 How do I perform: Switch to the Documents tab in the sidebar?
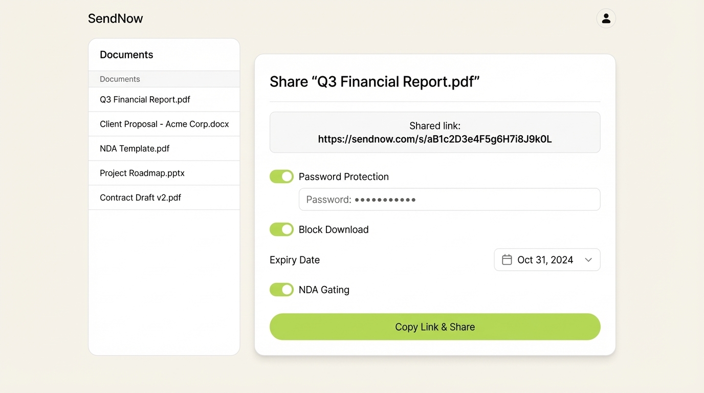(120, 79)
